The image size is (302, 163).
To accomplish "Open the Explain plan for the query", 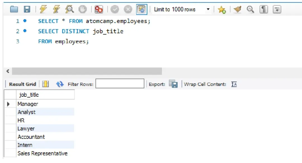I will click(69, 9).
